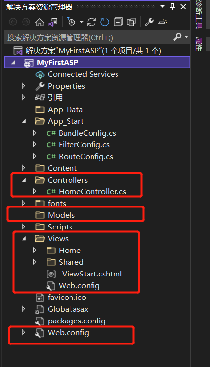Screen dimensions: 210x367
Task: Expand the Scripts folder
Action: (x=23, y=227)
